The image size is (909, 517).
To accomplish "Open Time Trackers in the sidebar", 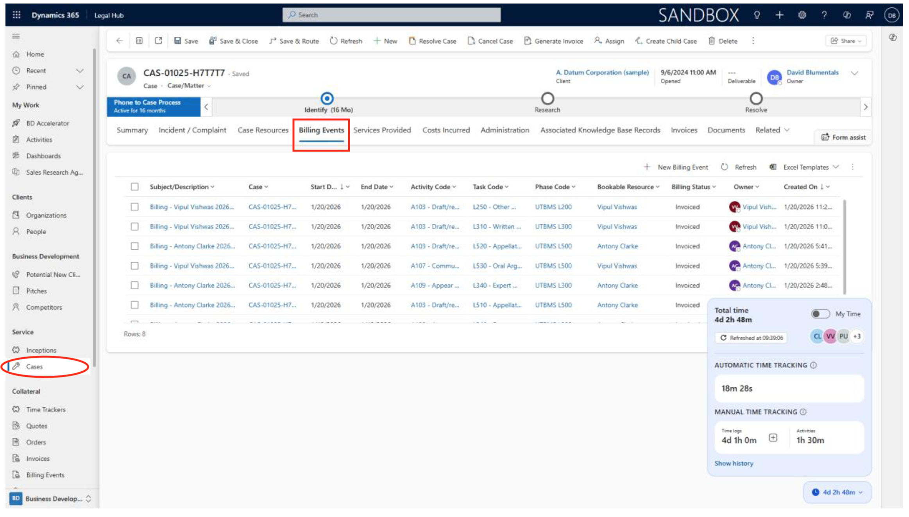I will (x=46, y=409).
